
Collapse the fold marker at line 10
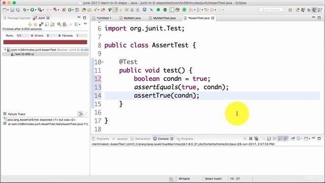coord(103,62)
